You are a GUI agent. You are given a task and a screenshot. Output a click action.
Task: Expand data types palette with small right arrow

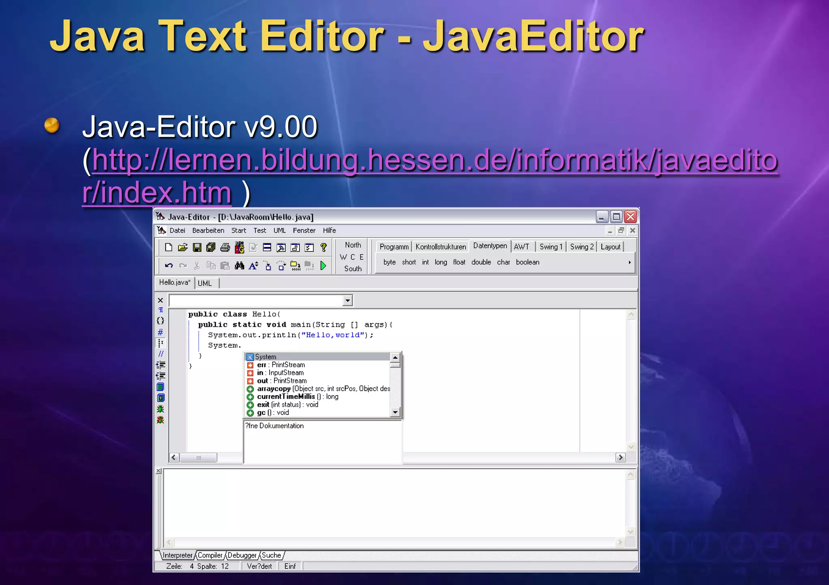pyautogui.click(x=630, y=262)
